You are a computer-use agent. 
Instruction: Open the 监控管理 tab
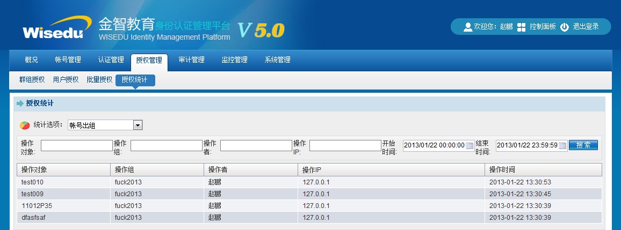[x=234, y=60]
